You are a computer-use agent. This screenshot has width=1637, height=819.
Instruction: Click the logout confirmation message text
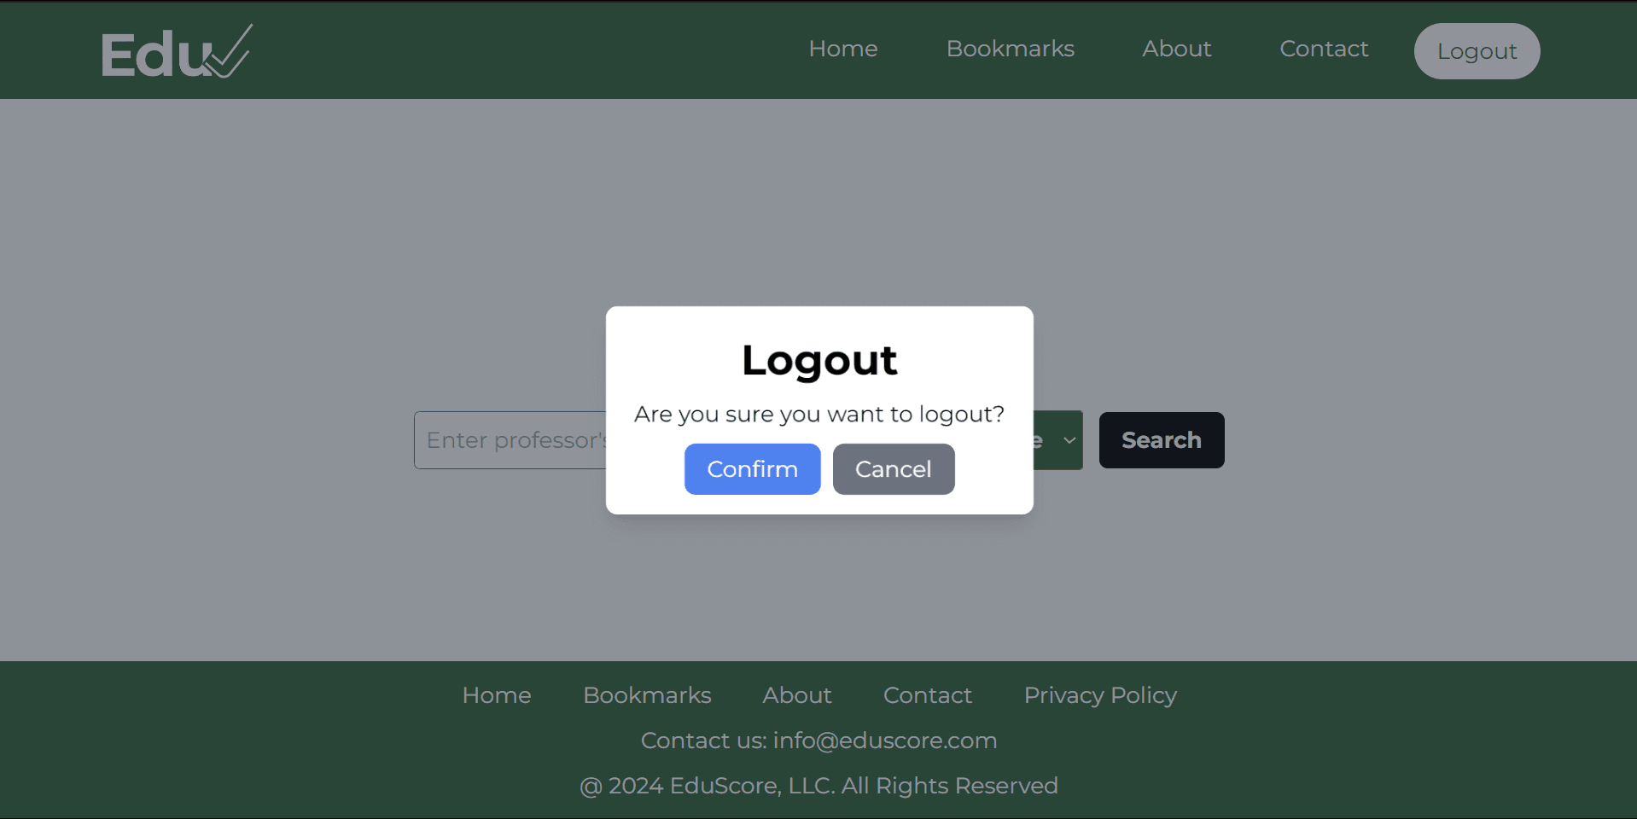[818, 414]
